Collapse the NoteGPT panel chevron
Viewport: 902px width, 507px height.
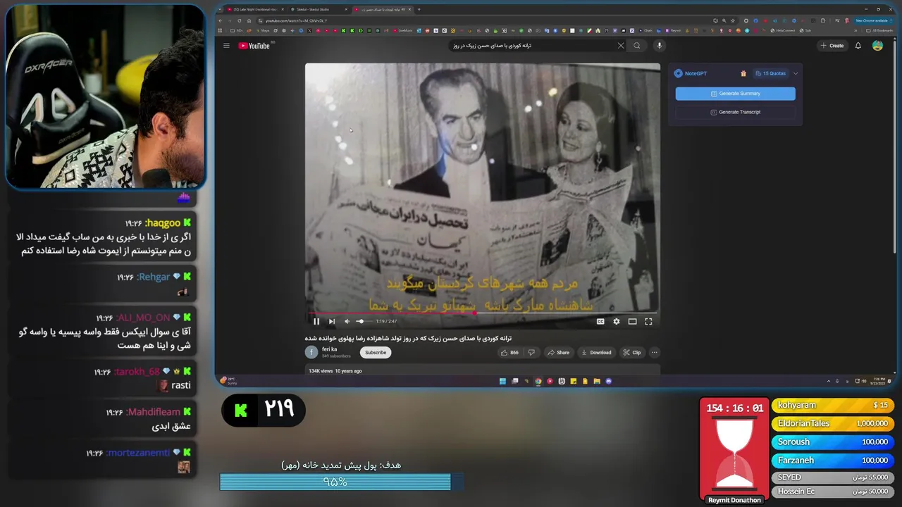796,73
